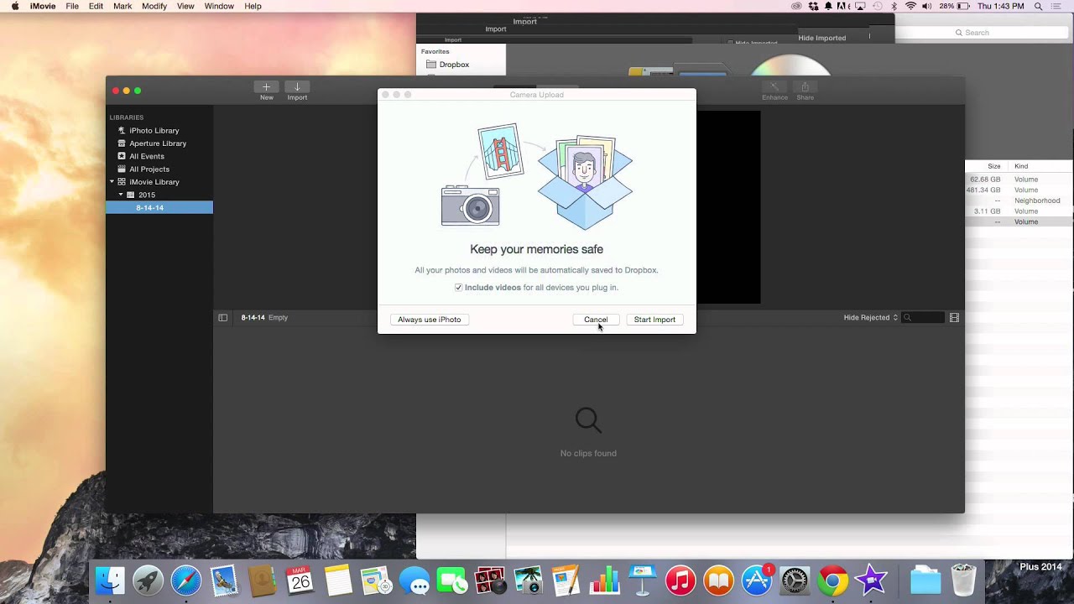The width and height of the screenshot is (1074, 604).
Task: Click the iMovie clip search field
Action: (x=922, y=318)
